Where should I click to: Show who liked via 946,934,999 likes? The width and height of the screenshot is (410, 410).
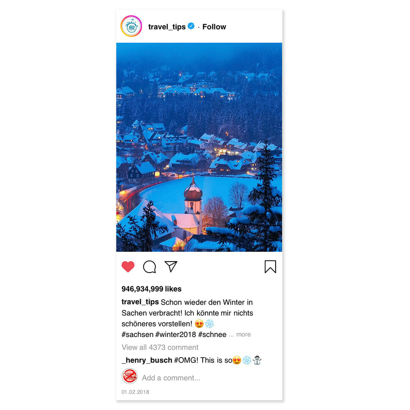click(151, 289)
